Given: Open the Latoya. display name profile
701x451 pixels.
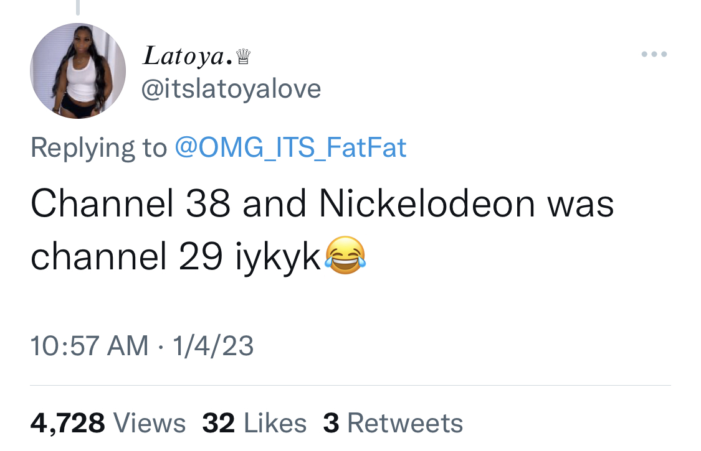Looking at the screenshot, I should 188,56.
